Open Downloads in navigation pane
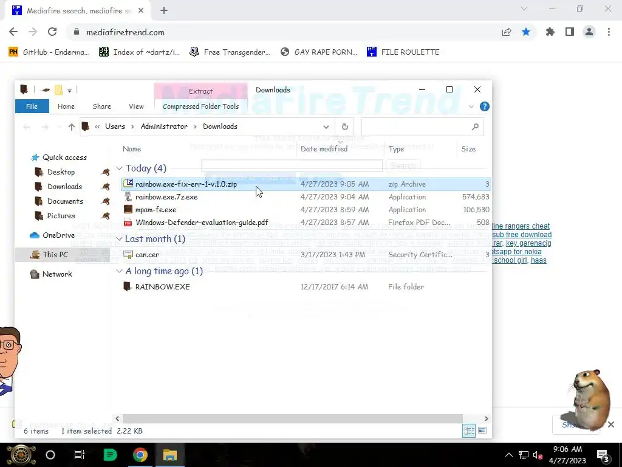622x467 pixels. [x=64, y=187]
